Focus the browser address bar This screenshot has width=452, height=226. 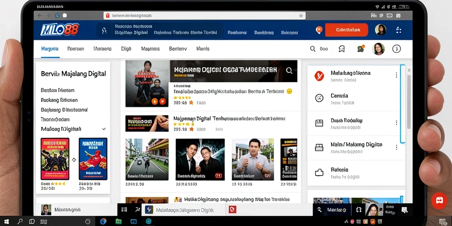(x=204, y=15)
